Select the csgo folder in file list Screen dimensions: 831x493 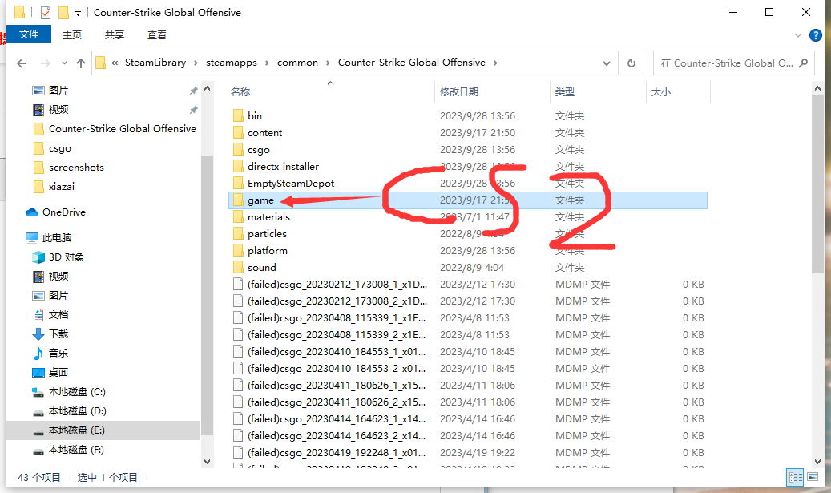[258, 149]
